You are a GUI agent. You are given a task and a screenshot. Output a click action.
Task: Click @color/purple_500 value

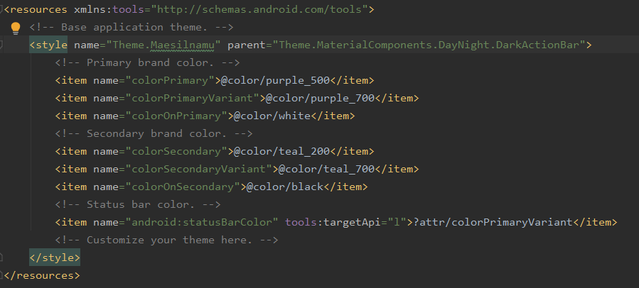point(275,81)
